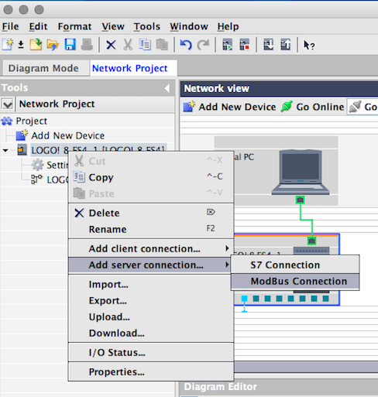Image resolution: width=378 pixels, height=397 pixels.
Task: Collapse the LOGO! 8.FS4_1 tree node
Action: (x=5, y=150)
